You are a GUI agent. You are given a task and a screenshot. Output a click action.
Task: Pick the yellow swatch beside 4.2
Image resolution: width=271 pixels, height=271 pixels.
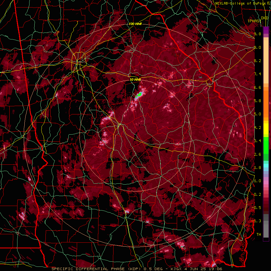click(266, 129)
